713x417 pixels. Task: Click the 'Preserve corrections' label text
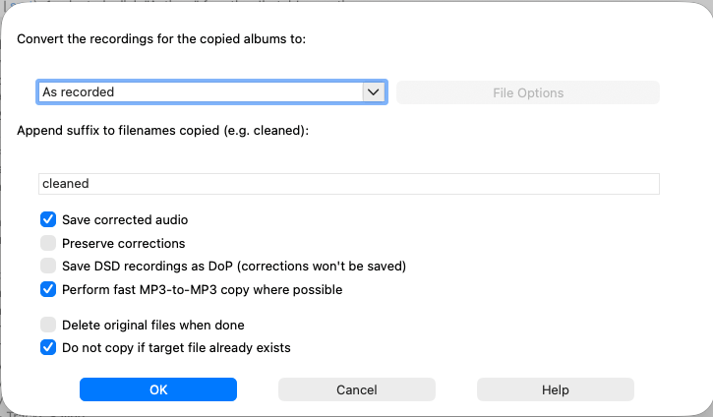tap(123, 243)
